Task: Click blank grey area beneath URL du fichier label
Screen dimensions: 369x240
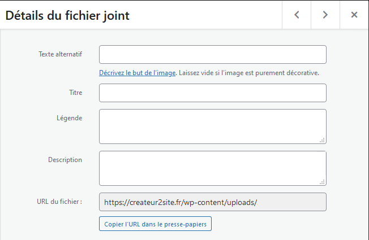Action: click(x=51, y=224)
